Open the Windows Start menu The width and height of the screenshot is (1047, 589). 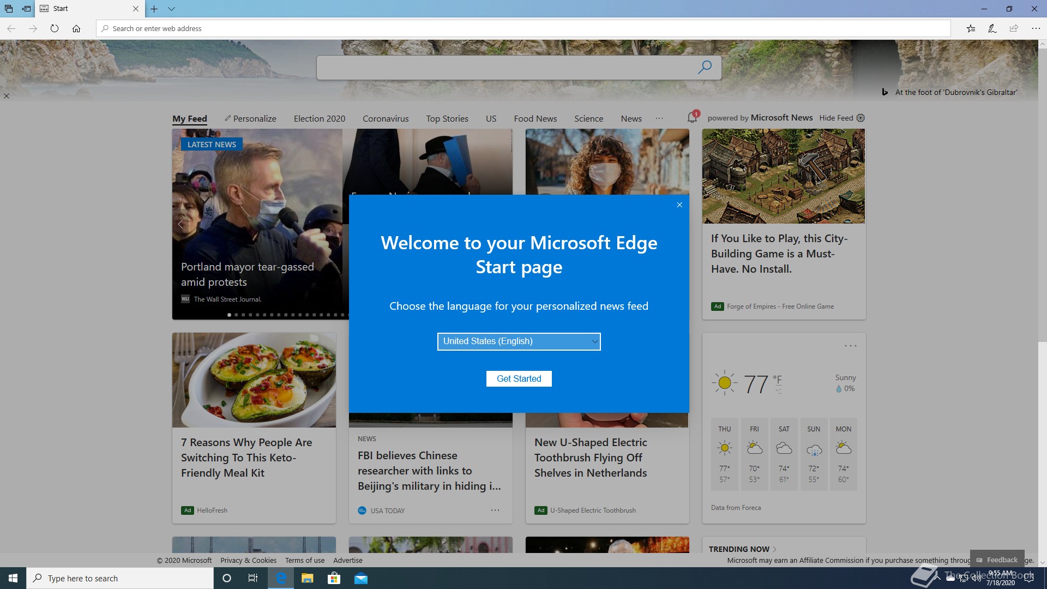pyautogui.click(x=13, y=578)
